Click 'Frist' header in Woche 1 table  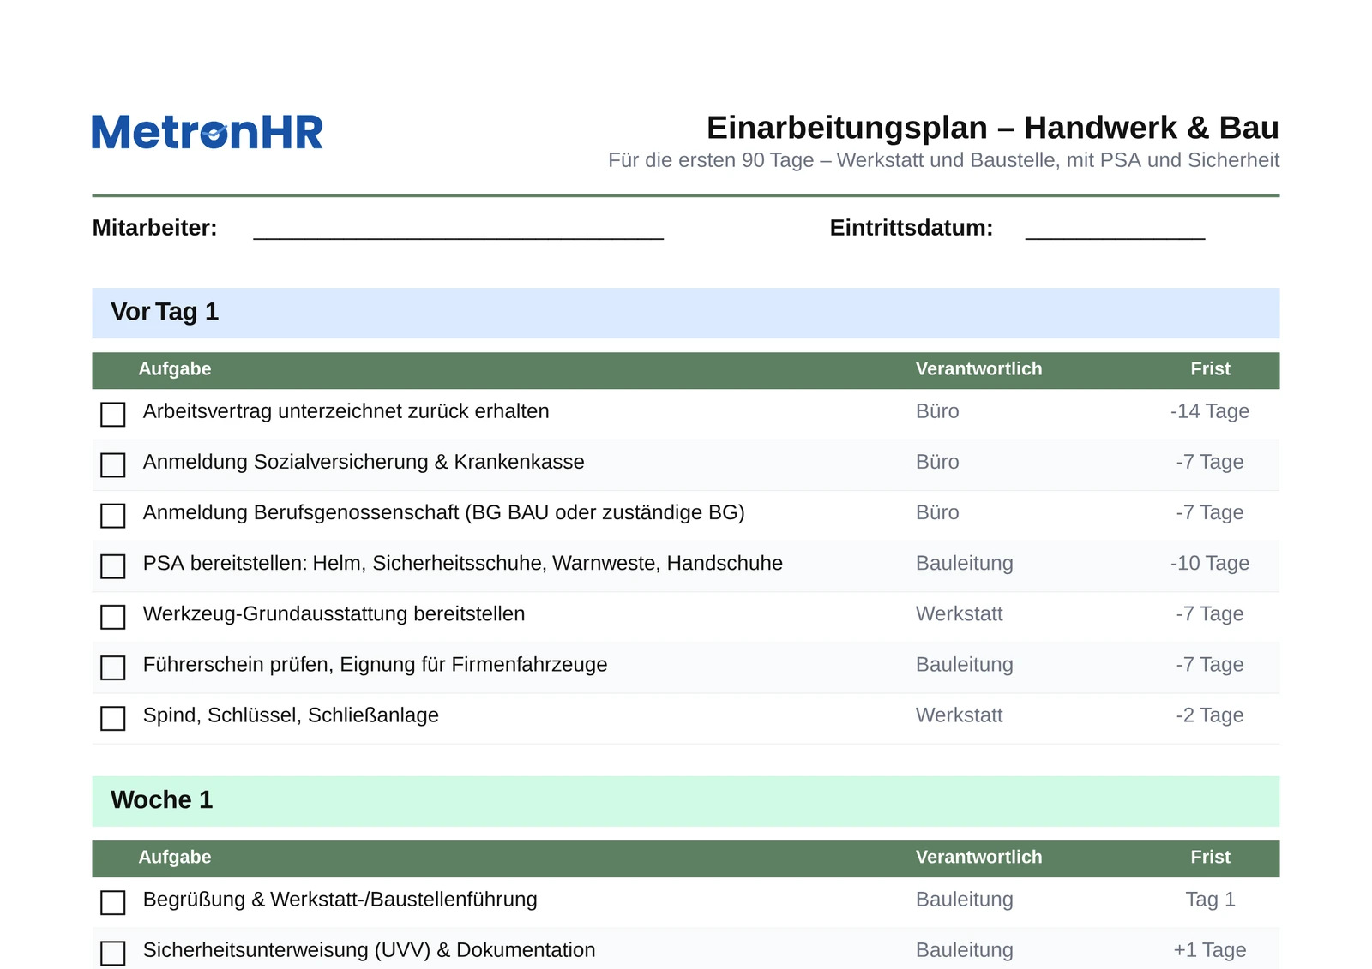[x=1210, y=858]
